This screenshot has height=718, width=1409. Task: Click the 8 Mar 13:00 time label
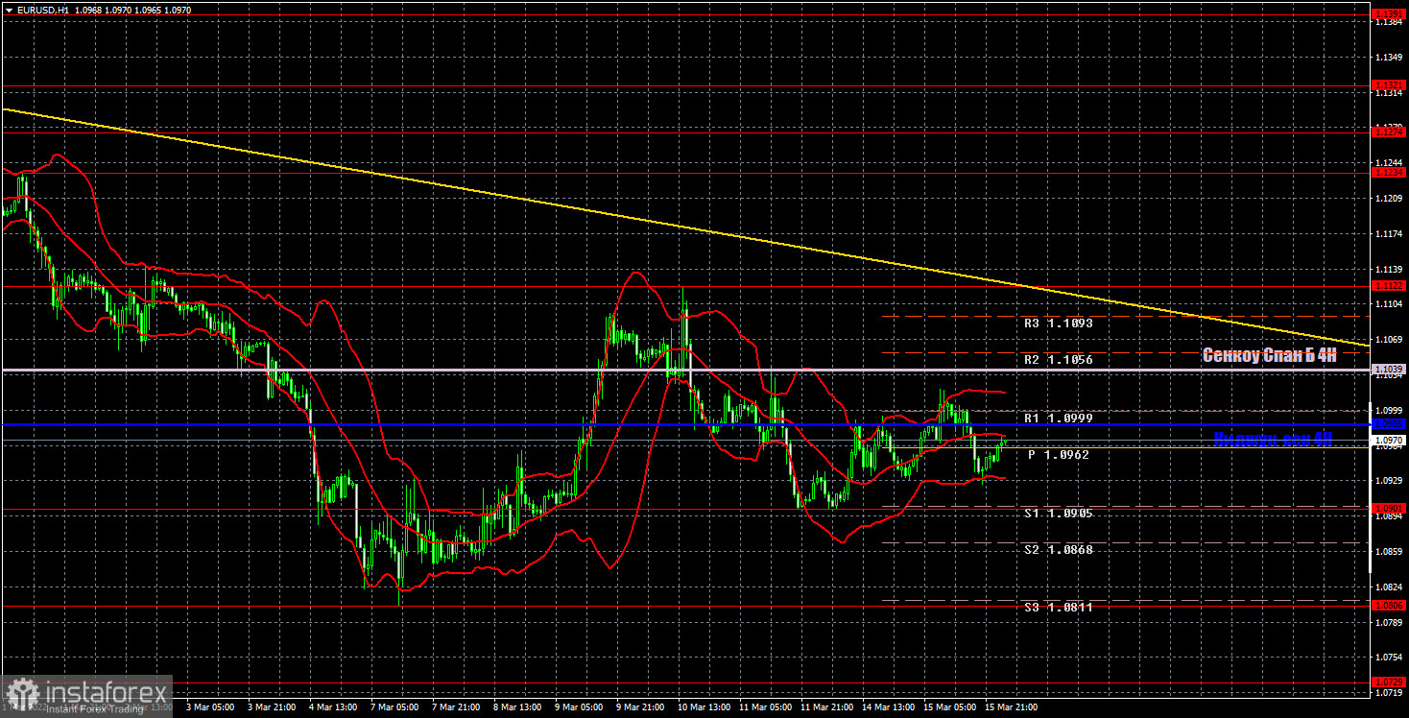pyautogui.click(x=517, y=707)
